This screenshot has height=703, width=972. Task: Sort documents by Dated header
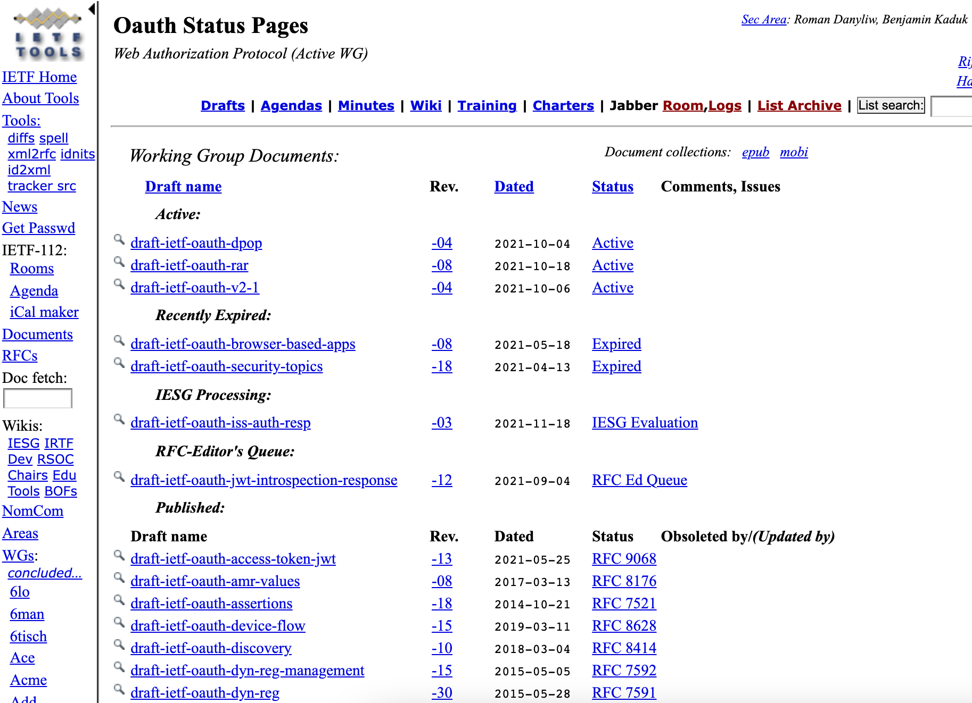pos(514,187)
